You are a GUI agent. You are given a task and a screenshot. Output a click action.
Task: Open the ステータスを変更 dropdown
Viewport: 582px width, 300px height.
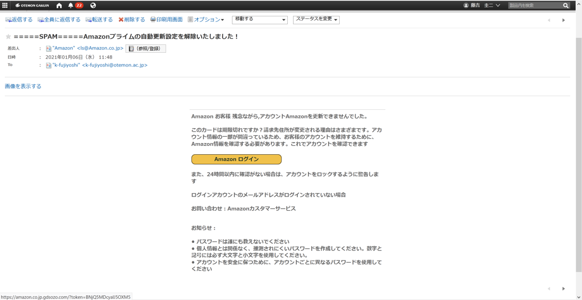(316, 20)
